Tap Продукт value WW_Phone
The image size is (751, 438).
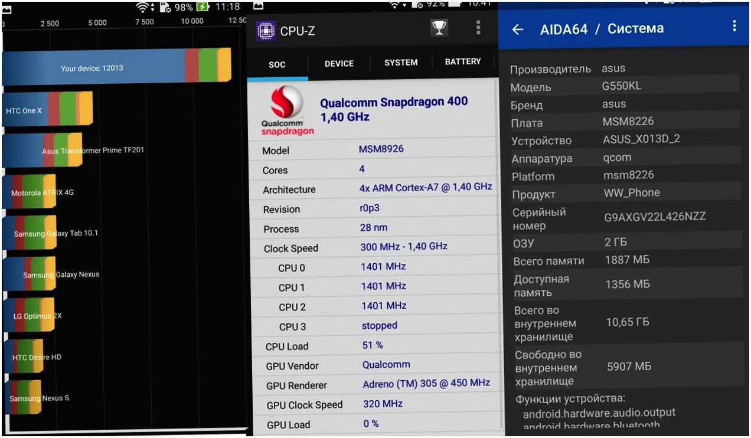pyautogui.click(x=632, y=192)
